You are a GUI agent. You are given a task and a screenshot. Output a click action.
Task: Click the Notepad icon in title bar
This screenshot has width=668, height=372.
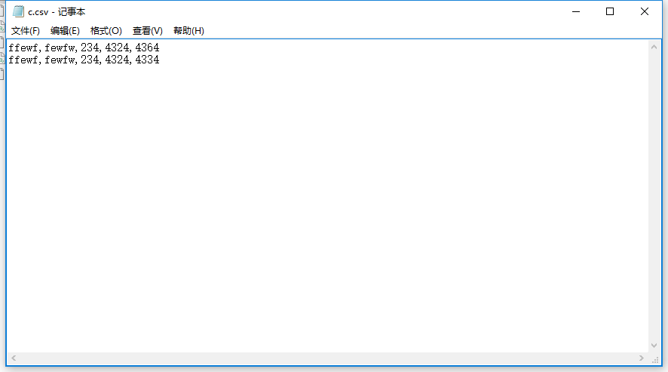[18, 11]
